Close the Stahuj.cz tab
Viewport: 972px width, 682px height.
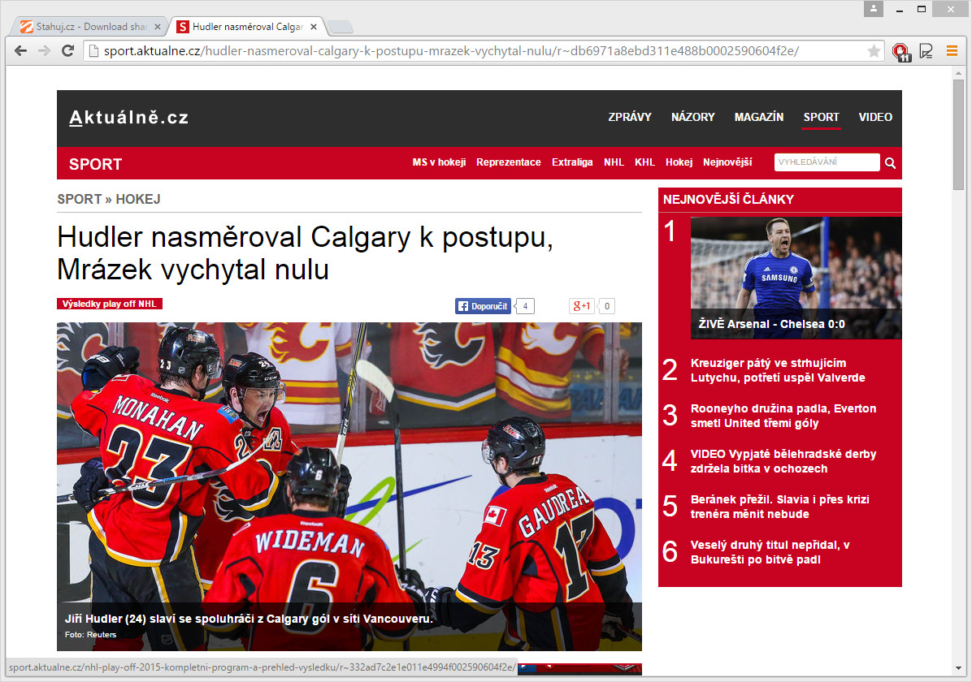pos(157,27)
